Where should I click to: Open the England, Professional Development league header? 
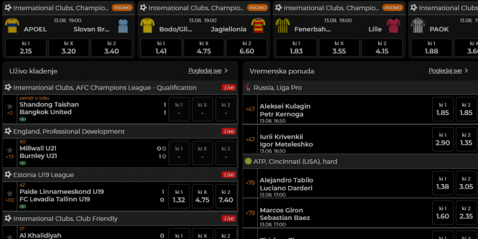[69, 131]
